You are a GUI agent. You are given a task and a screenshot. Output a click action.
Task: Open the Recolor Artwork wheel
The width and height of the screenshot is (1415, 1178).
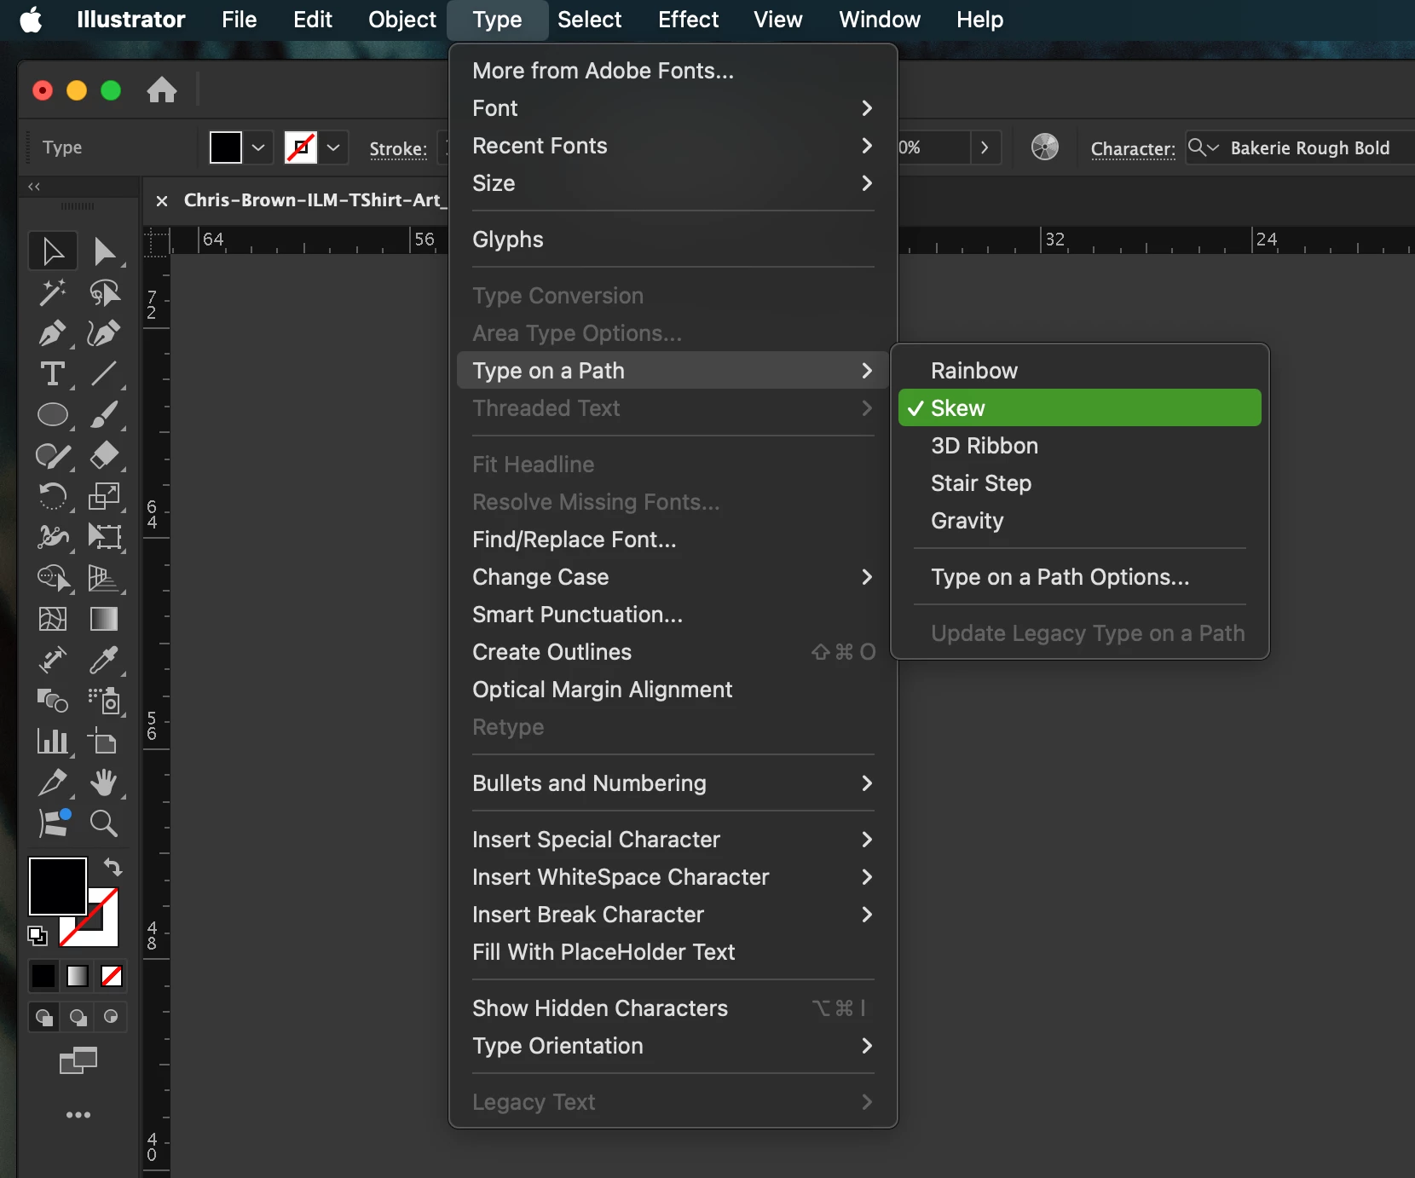[x=1045, y=147]
